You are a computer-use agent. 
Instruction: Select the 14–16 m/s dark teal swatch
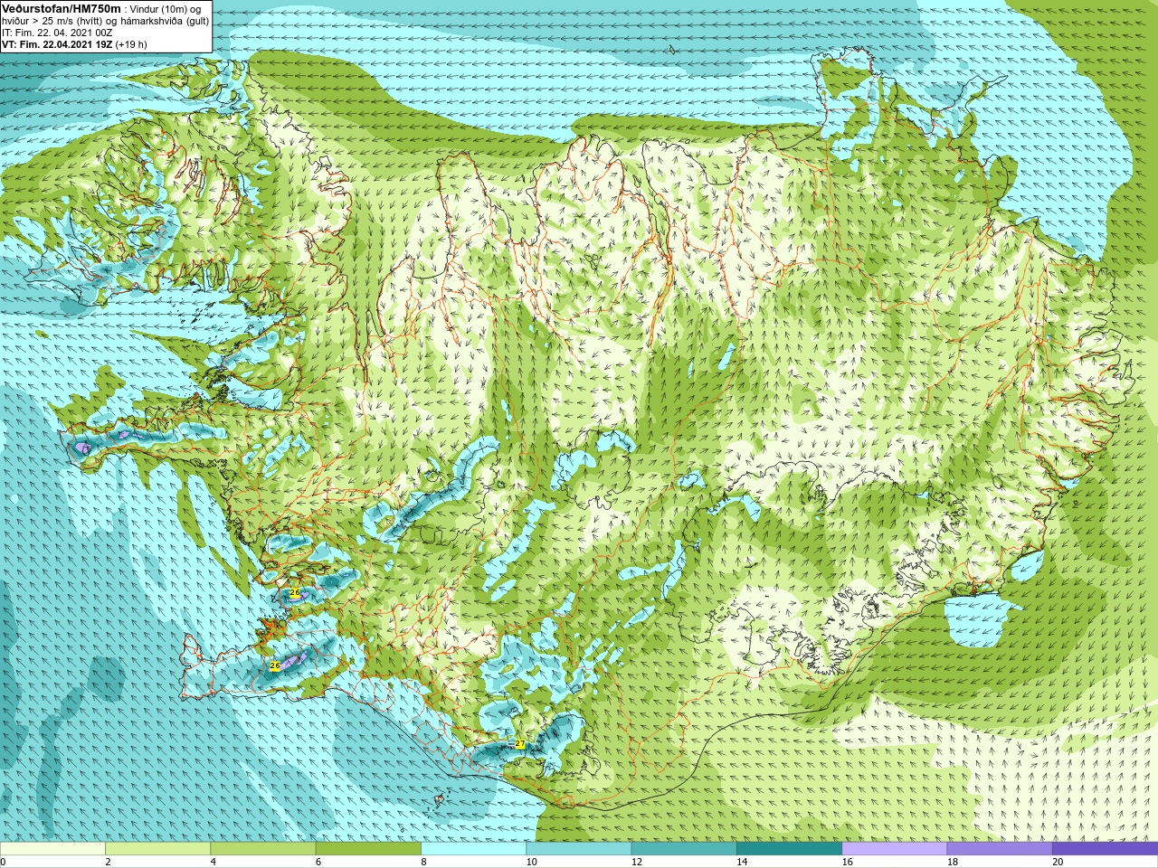pyautogui.click(x=789, y=849)
